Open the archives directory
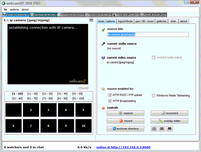Image resolution: width=201 pixels, height=152 pixels. pyautogui.click(x=125, y=129)
